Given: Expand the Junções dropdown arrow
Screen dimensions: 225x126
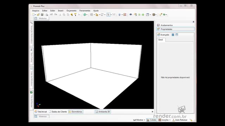Looking at the screenshot, I should tap(170, 120).
